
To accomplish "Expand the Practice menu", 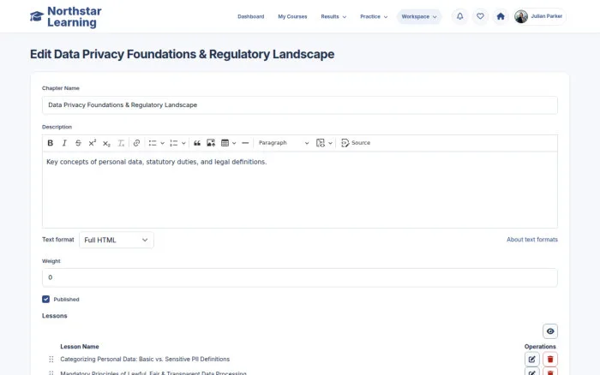I will 374,17.
